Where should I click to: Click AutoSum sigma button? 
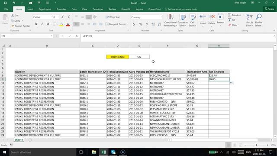click(x=235, y=15)
